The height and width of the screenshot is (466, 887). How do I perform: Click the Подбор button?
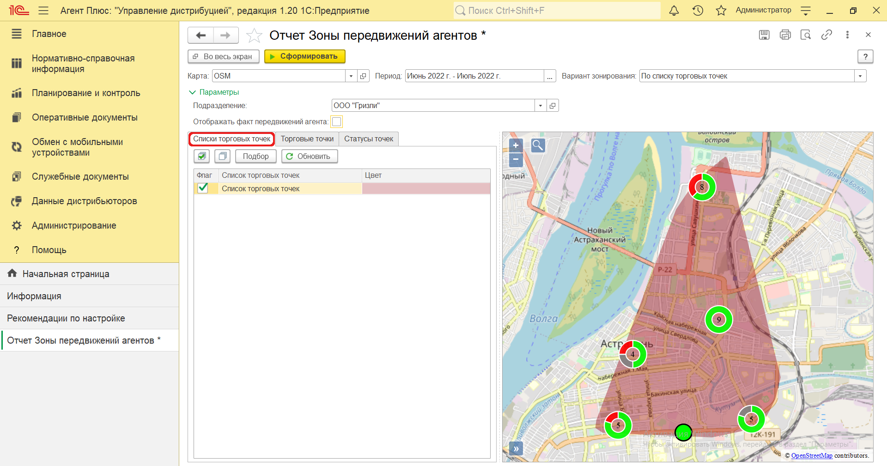click(255, 156)
